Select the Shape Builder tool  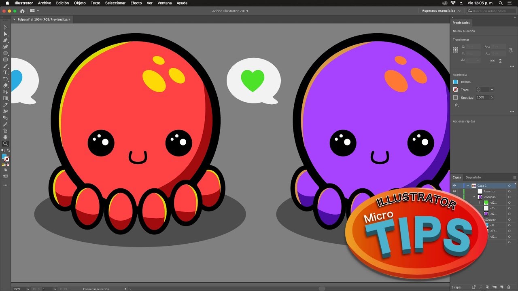click(x=5, y=92)
